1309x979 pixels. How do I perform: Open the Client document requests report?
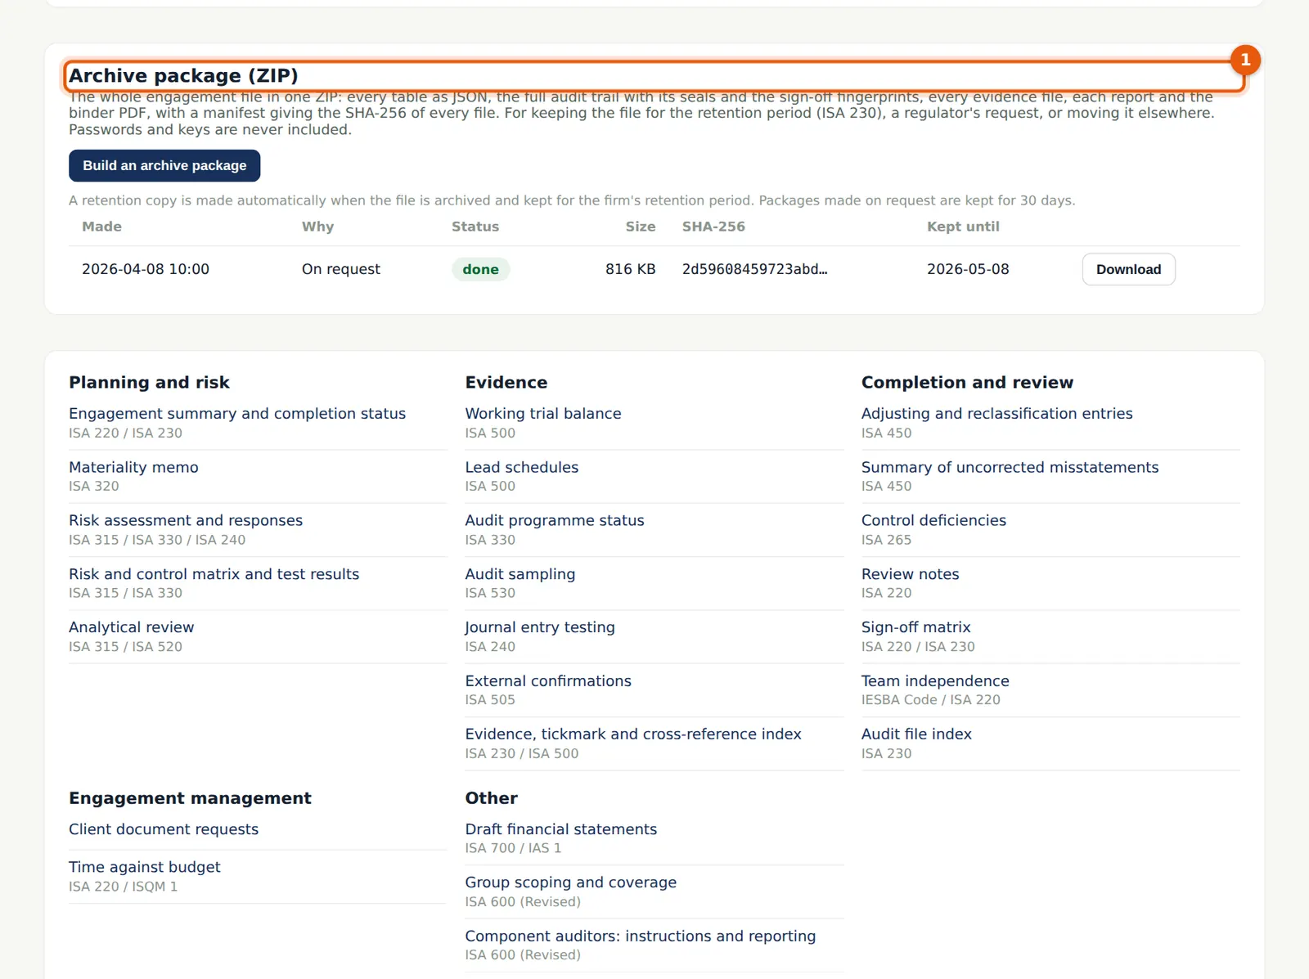[x=164, y=829]
